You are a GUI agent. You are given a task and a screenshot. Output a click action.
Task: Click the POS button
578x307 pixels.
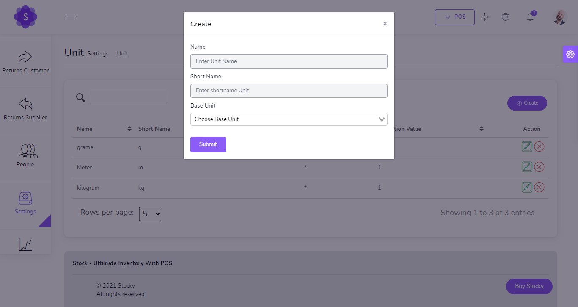pyautogui.click(x=454, y=17)
